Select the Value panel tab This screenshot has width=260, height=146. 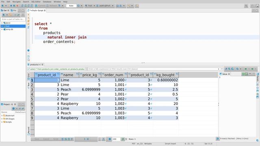pyautogui.click(x=225, y=74)
